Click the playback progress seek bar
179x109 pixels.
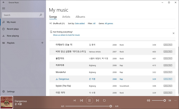89,106
